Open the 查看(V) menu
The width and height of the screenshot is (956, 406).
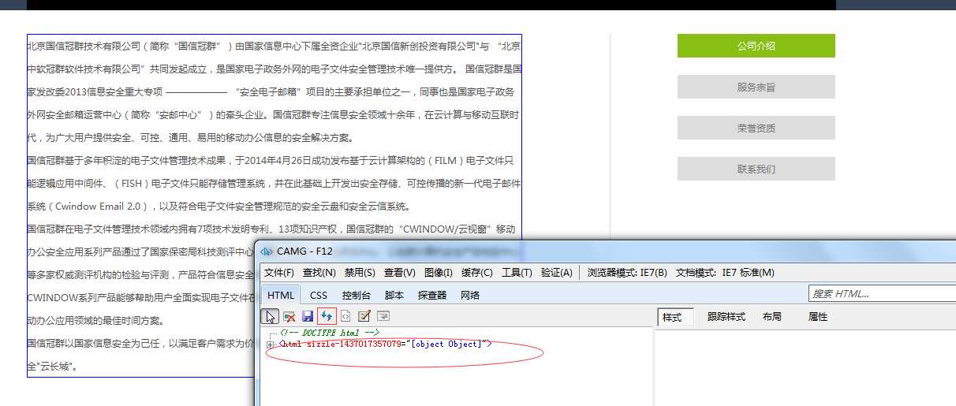399,273
